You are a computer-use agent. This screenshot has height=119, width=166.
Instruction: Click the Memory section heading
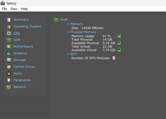click(x=77, y=24)
